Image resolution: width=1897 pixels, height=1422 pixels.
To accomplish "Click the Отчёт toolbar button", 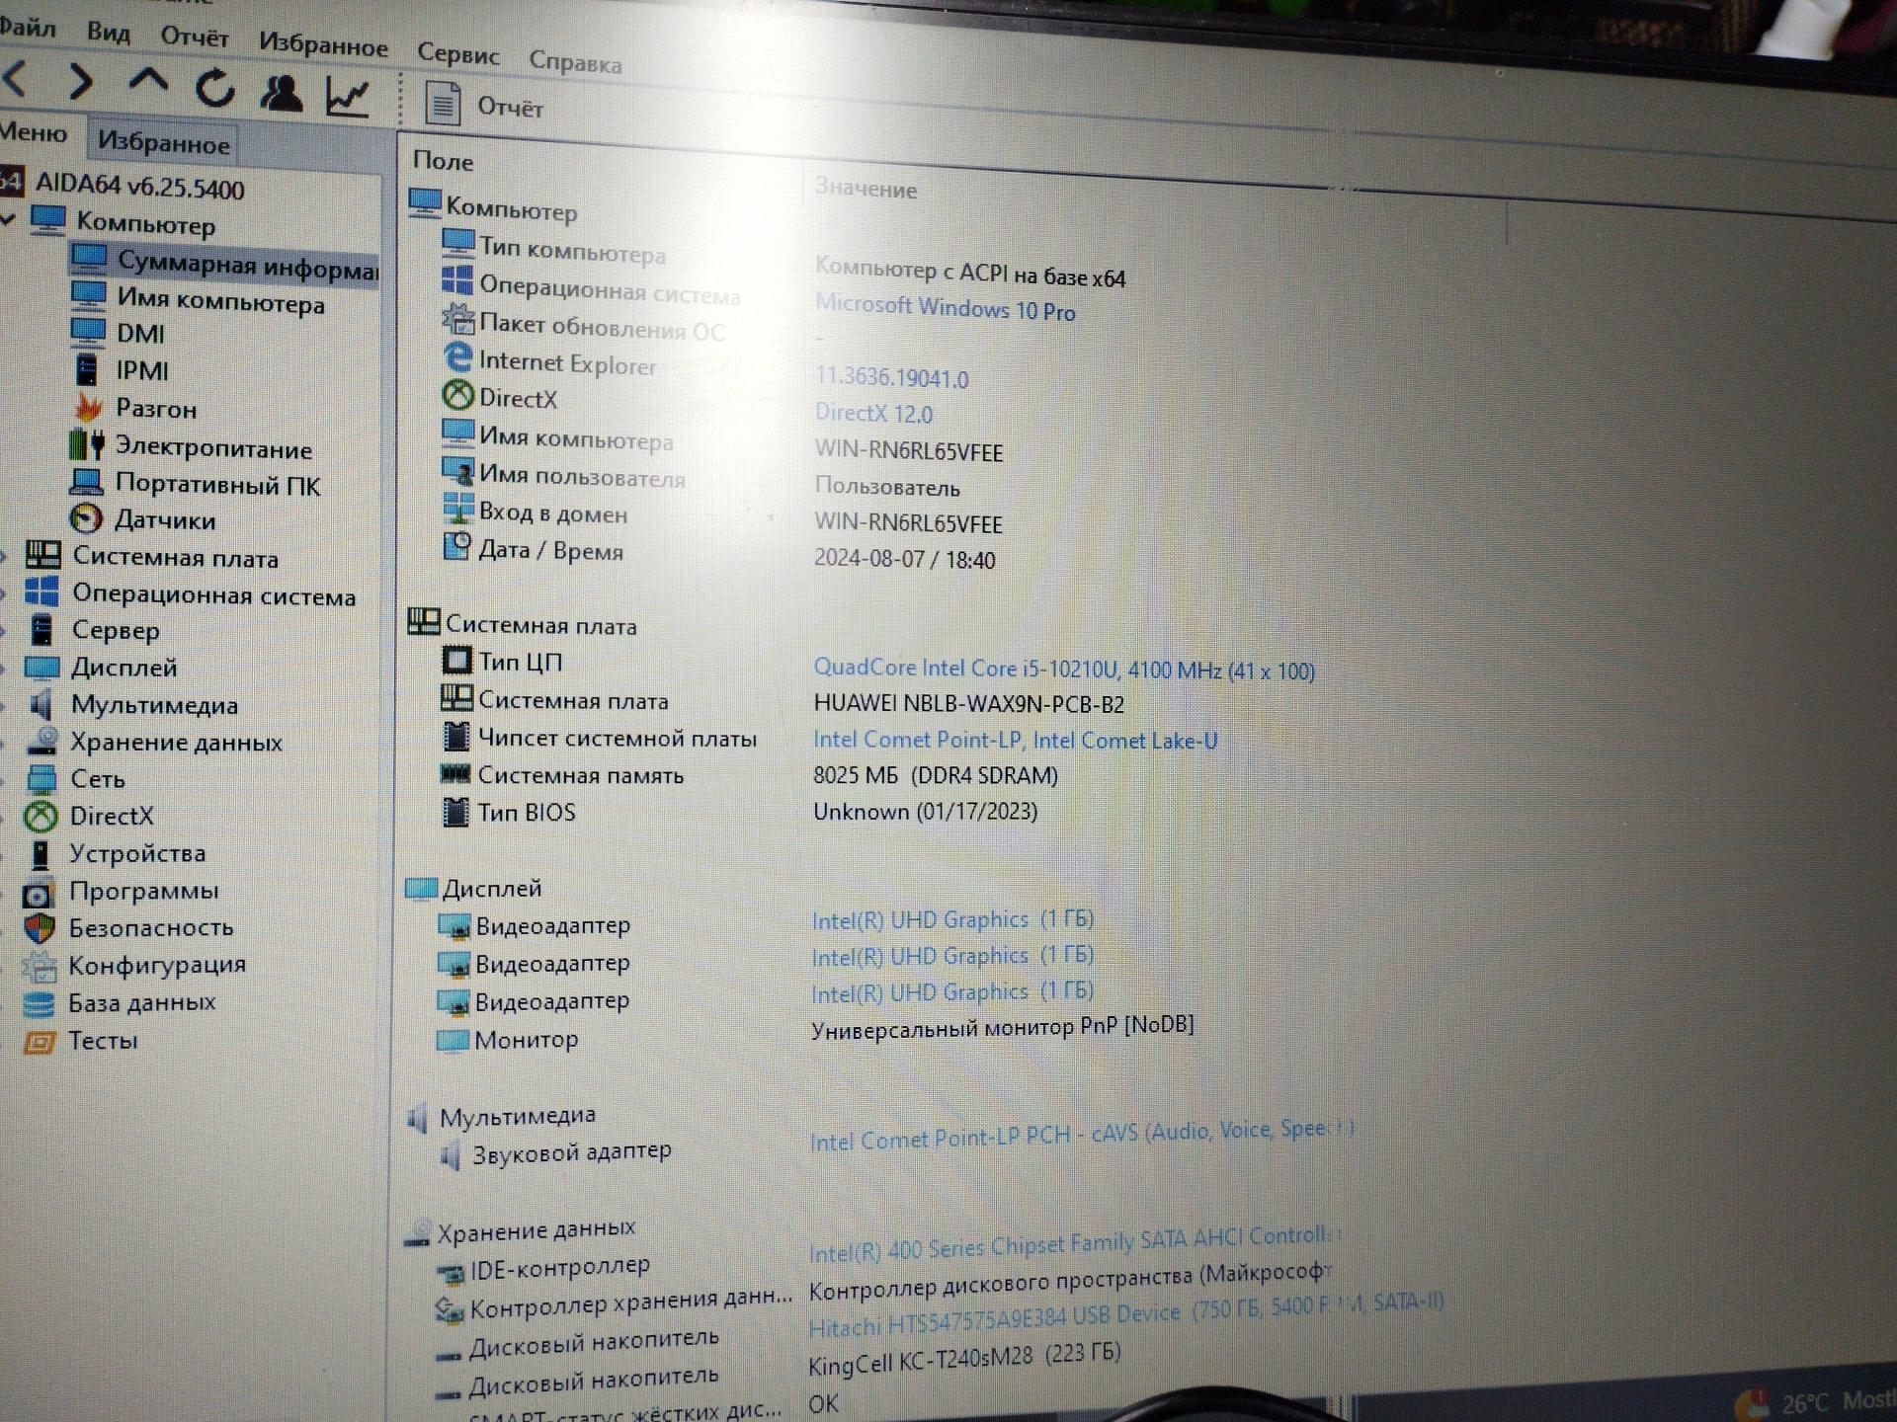I will tap(485, 105).
